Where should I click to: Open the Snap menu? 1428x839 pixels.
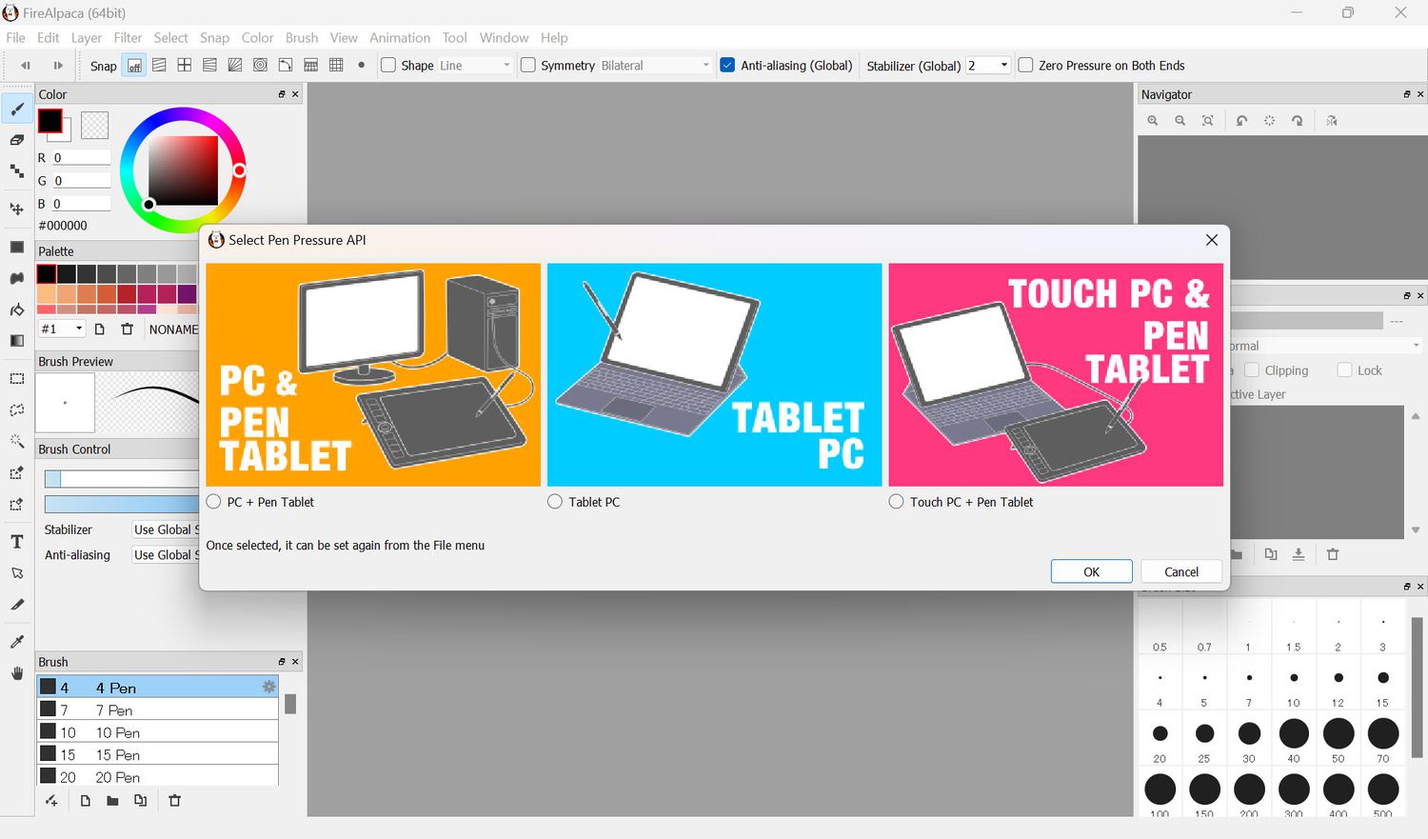pyautogui.click(x=214, y=38)
